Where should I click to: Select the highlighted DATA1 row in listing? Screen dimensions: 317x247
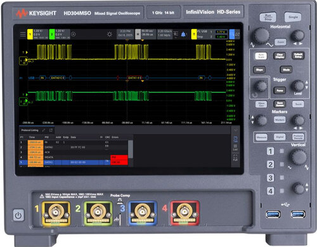tap(74, 163)
